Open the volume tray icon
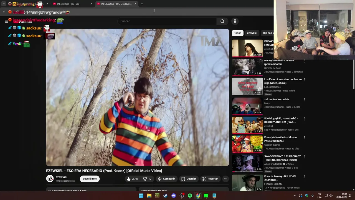Viewport: 355px width, 200px height. click(331, 196)
